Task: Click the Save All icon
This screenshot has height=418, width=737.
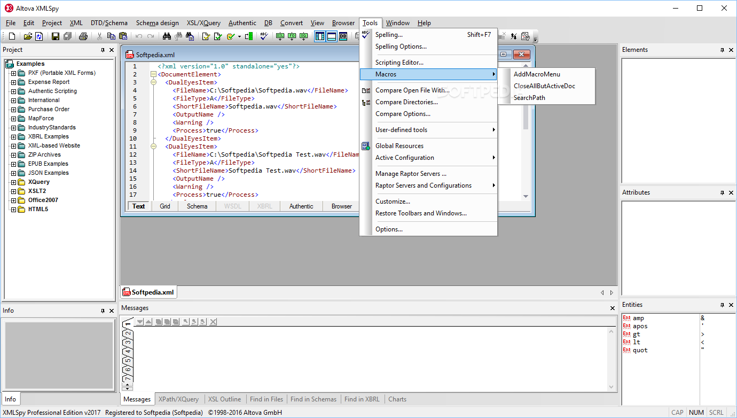Action: 67,36
